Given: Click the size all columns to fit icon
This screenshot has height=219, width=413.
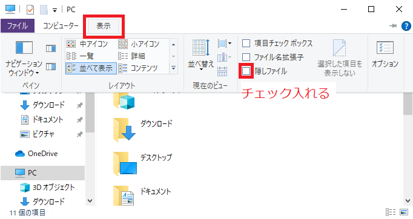Looking at the screenshot, I should (x=222, y=71).
